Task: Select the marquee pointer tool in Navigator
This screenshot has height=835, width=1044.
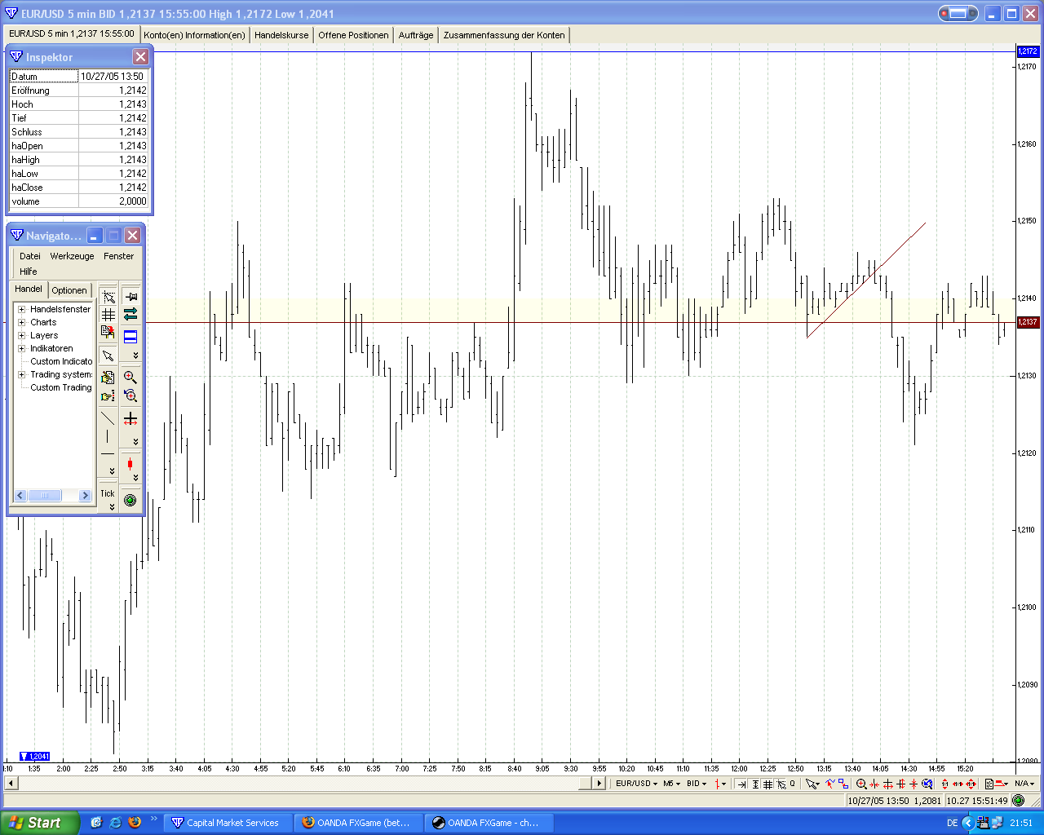Action: coord(108,297)
